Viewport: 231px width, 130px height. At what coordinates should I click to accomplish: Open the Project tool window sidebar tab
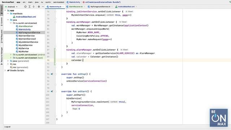pos(1,10)
